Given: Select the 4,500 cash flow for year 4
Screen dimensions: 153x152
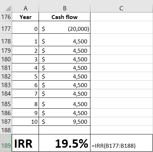Looking at the screenshot, I should click(x=65, y=68).
